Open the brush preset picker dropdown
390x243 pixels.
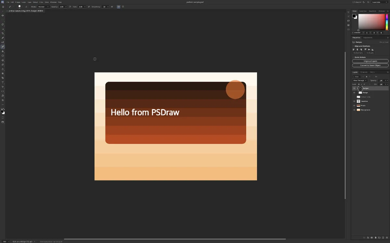[x=22, y=6]
